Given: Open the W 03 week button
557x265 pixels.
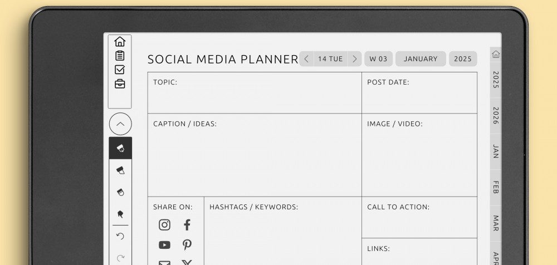Looking at the screenshot, I should (379, 59).
